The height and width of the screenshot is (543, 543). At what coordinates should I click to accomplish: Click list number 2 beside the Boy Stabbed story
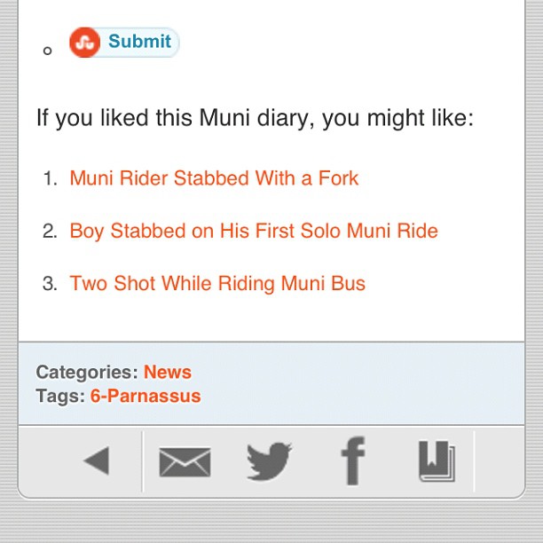coord(50,232)
